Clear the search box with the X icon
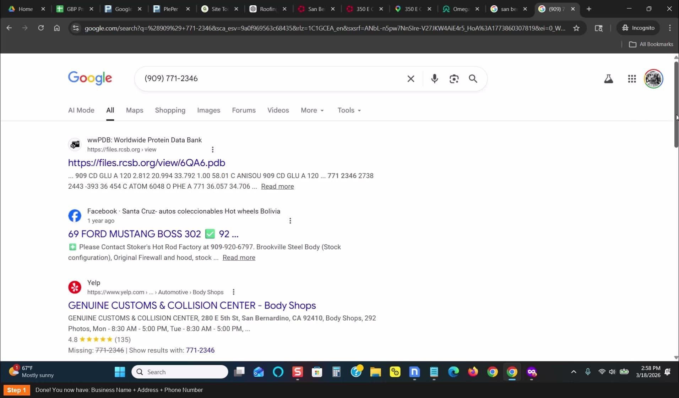The image size is (679, 398). click(x=411, y=79)
